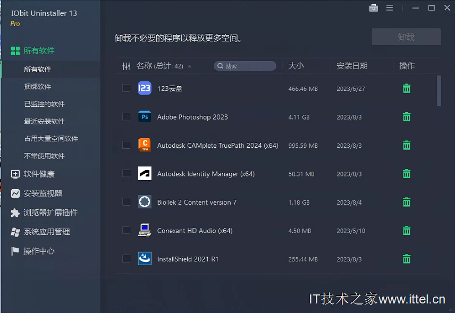Screen dimensions: 455x313
Task: Click the vertical scrollbar of software list
Action: coord(439,91)
